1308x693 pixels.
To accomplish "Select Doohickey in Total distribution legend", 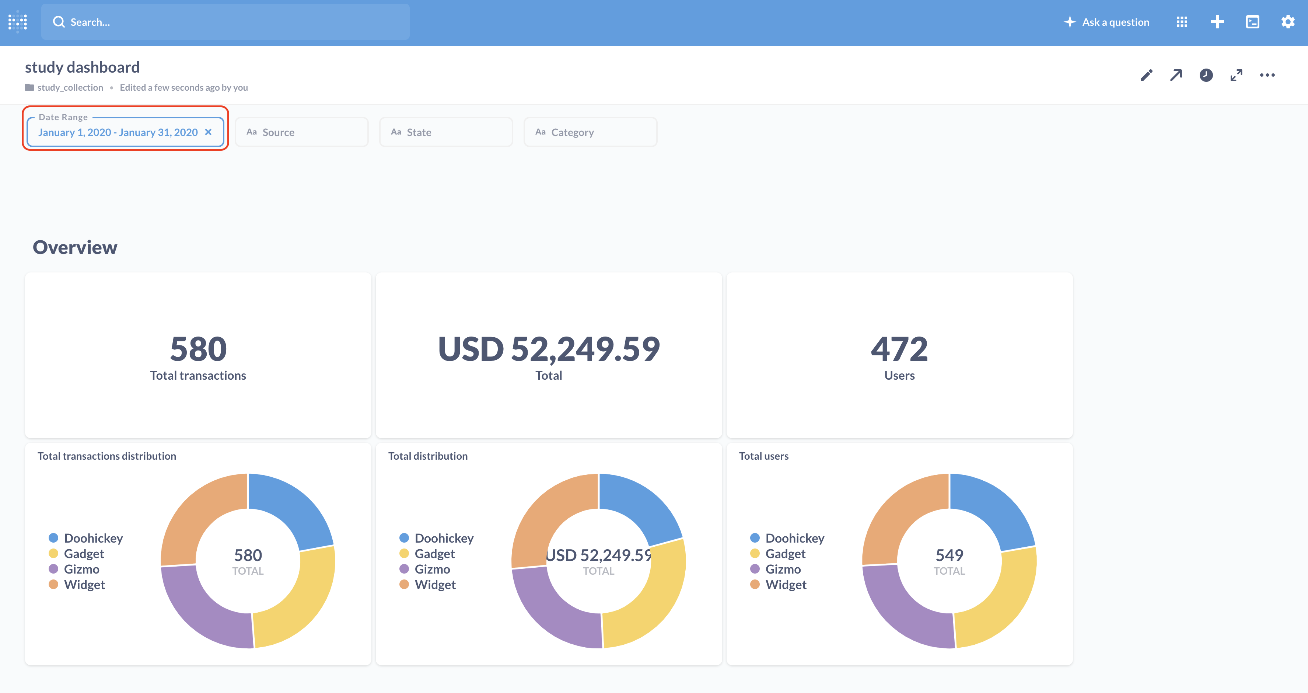I will [437, 537].
